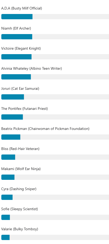This screenshot has width=109, height=244.
Task: Click the Joruri (Cat Ear Samurai) label
Action: (x=20, y=89)
